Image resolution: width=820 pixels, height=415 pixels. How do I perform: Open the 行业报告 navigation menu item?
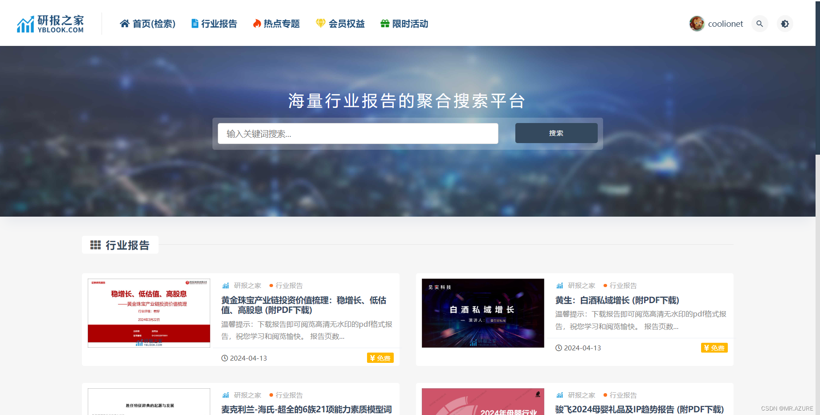point(214,24)
